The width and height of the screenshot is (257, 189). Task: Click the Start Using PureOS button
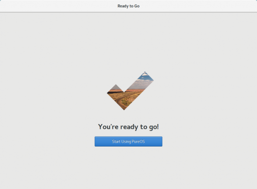(x=128, y=141)
